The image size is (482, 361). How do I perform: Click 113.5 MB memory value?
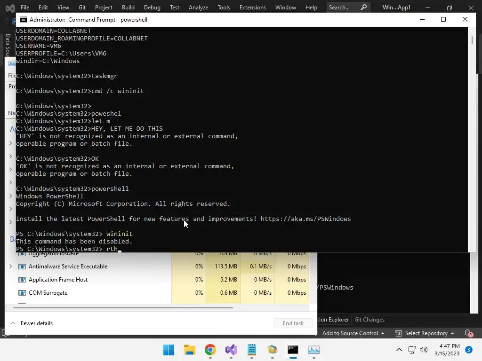226,267
